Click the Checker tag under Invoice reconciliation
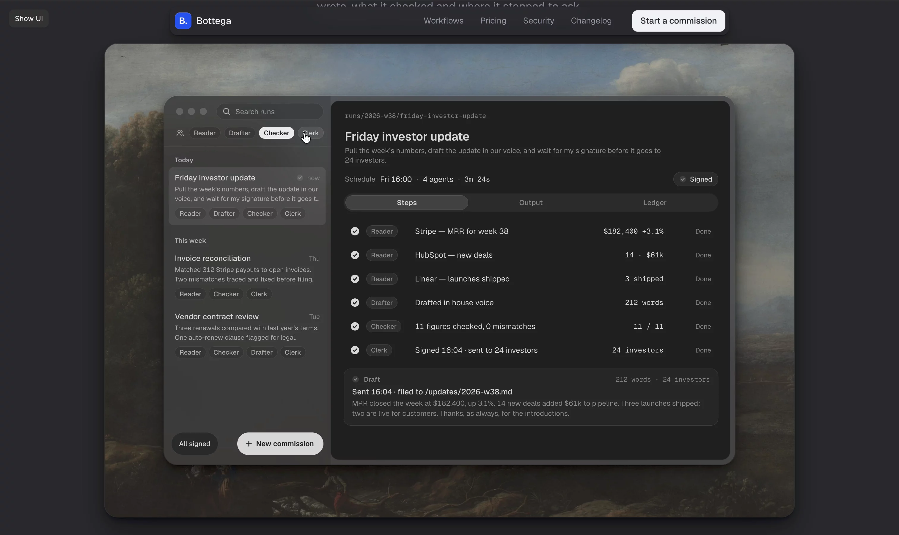This screenshot has height=535, width=899. 226,294
